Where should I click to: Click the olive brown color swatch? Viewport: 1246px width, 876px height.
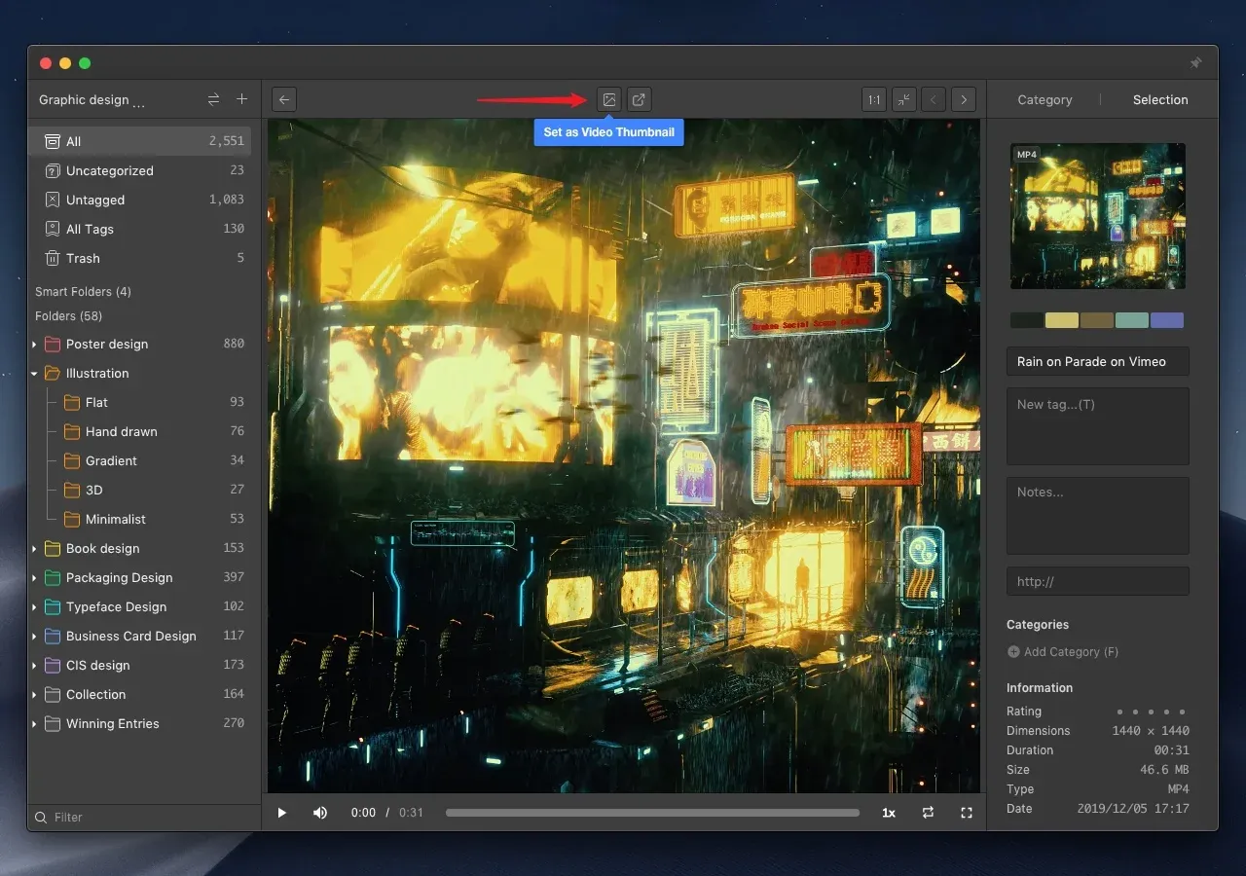(1097, 320)
